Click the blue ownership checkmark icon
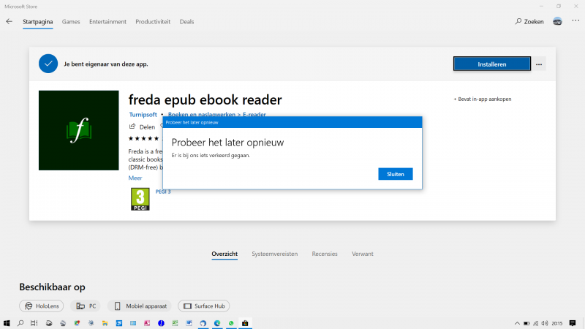 48,64
